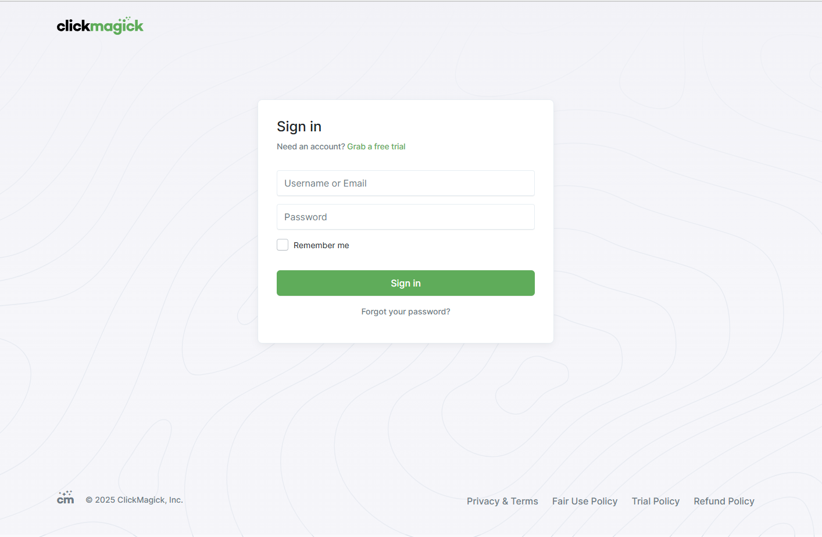
Task: Click the "Sign in" heading of the card
Action: pos(299,127)
